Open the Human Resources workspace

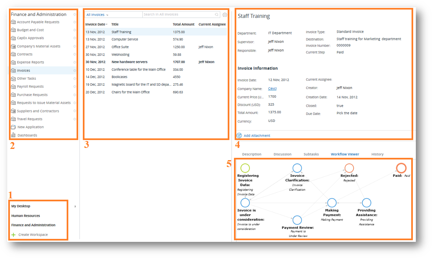(25, 216)
